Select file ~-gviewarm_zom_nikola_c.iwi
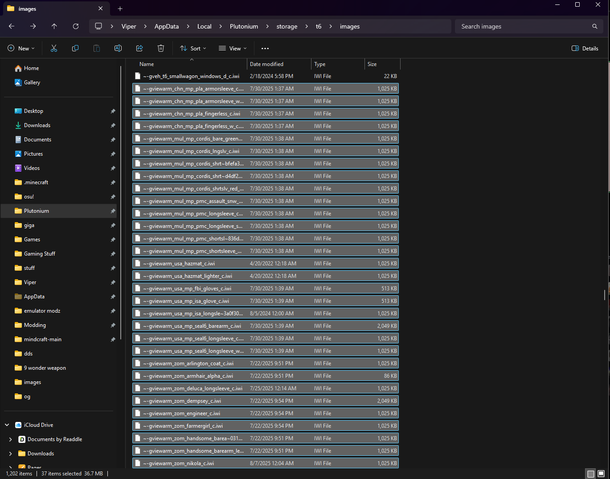610x479 pixels. (266, 463)
